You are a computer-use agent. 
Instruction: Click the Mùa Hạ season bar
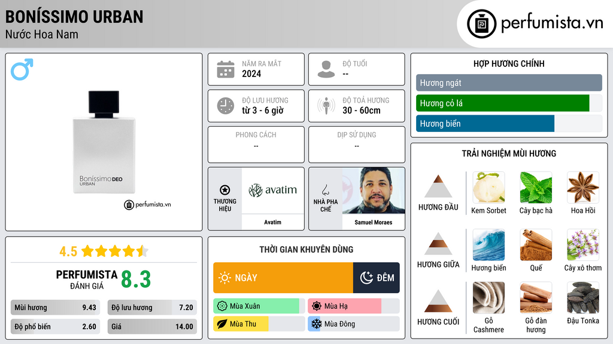(x=353, y=306)
